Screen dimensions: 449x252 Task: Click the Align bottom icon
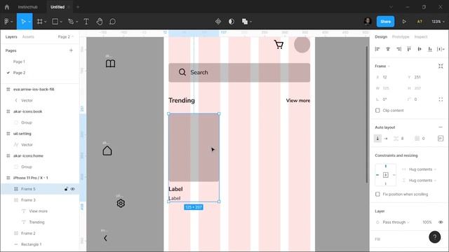430,49
